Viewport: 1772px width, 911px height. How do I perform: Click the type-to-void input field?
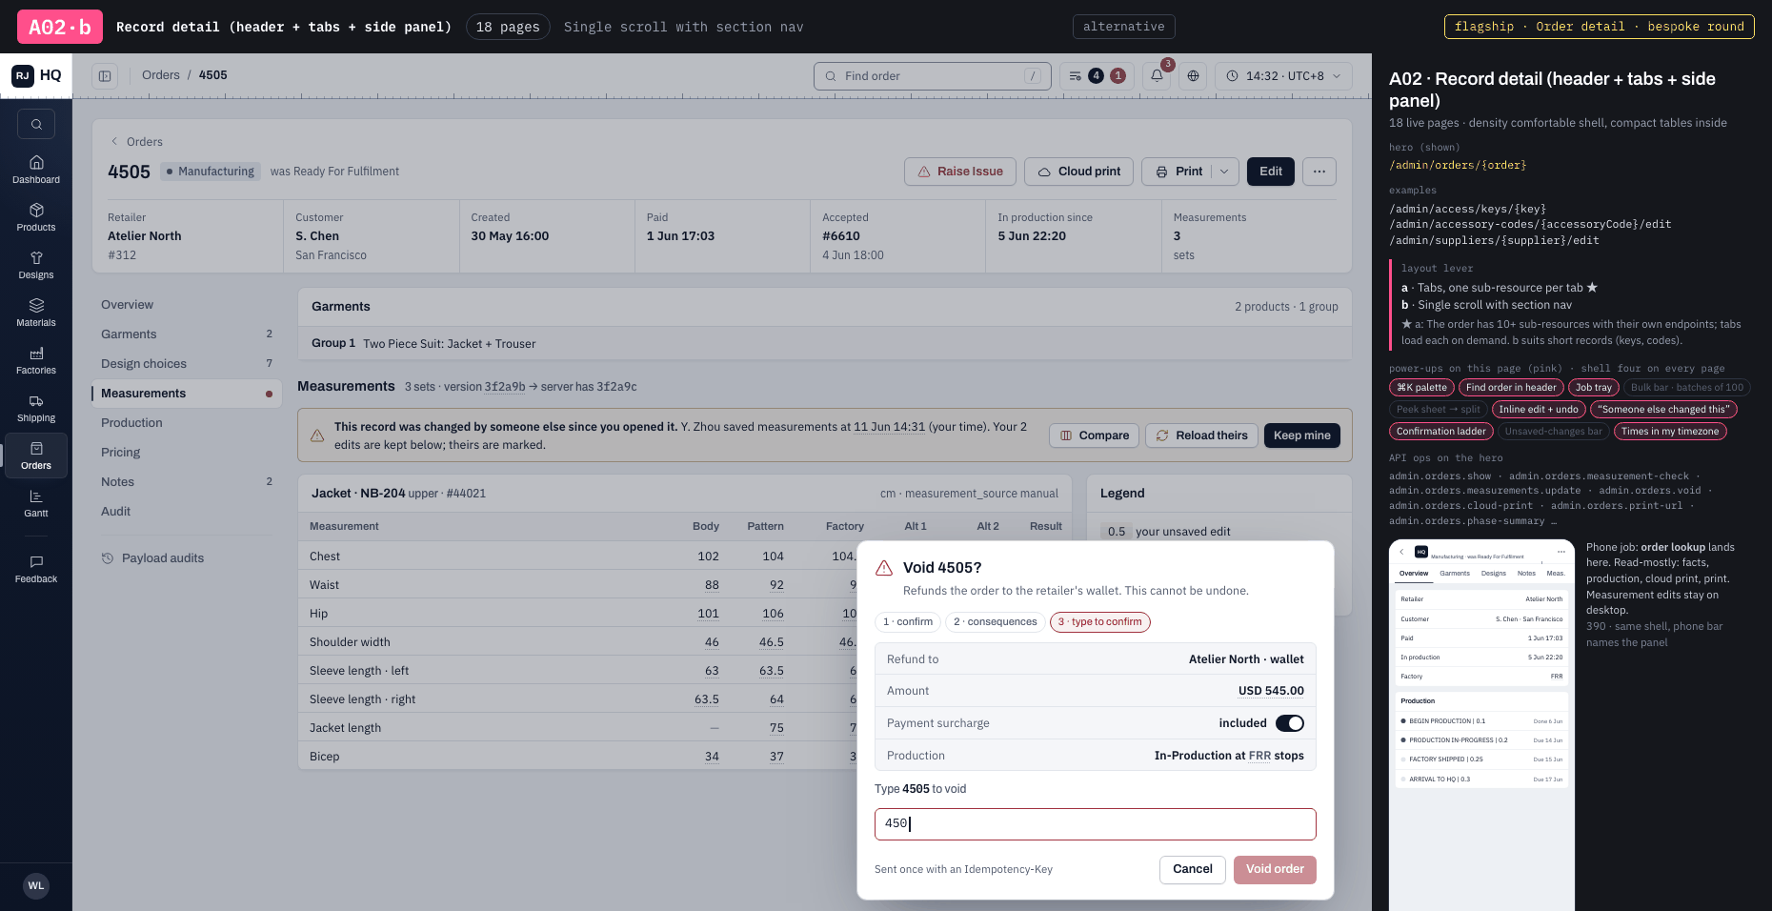1096,824
